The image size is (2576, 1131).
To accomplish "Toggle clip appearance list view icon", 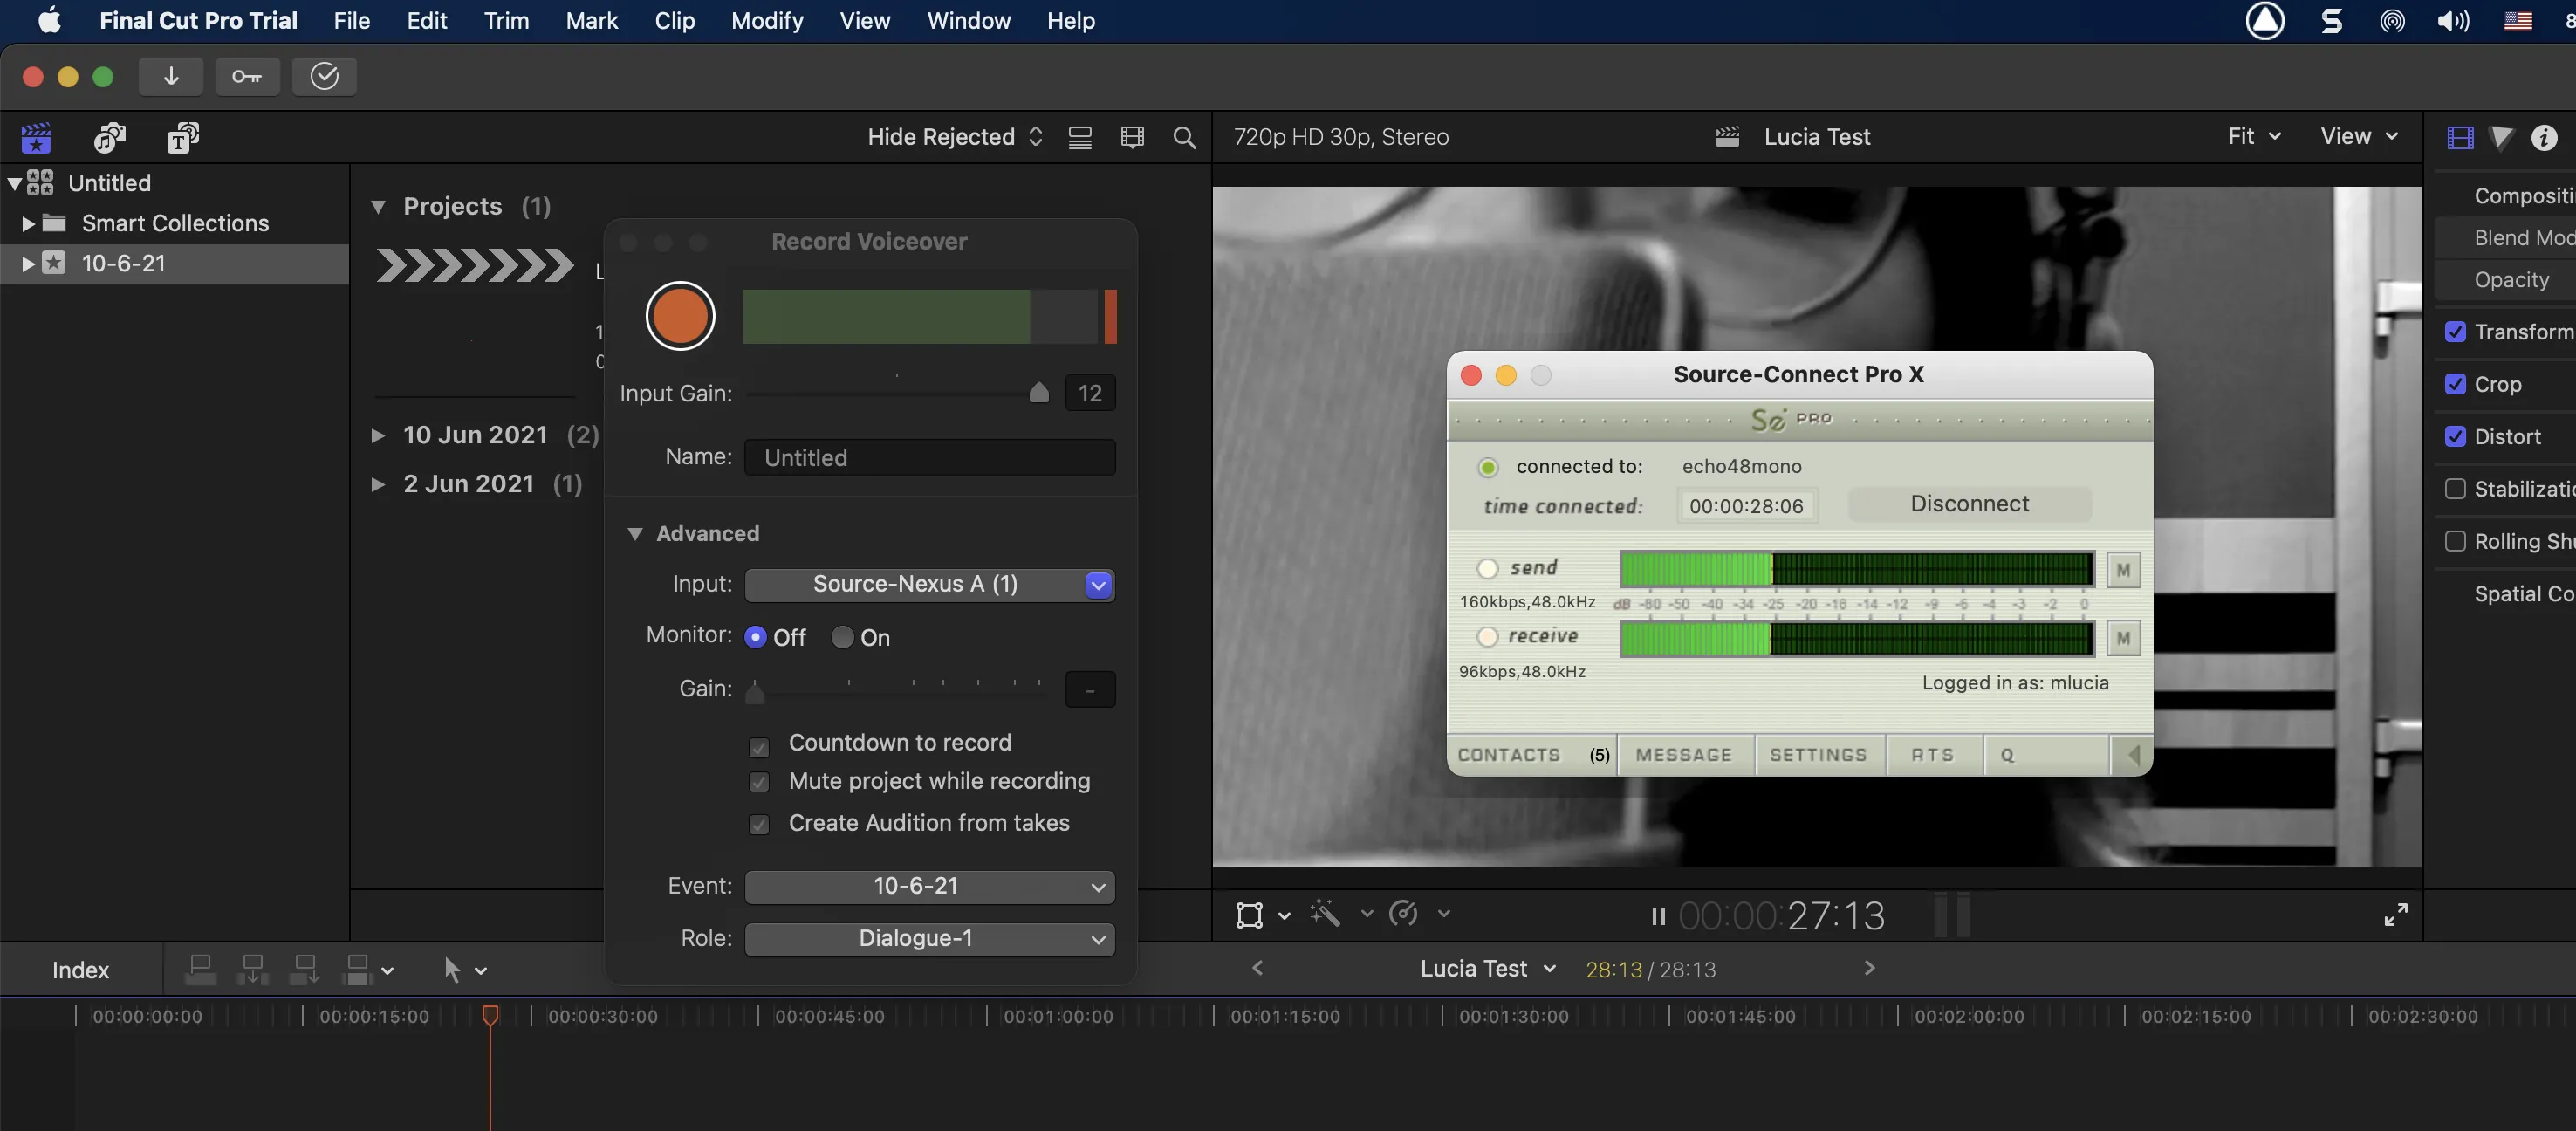I will 1080,137.
